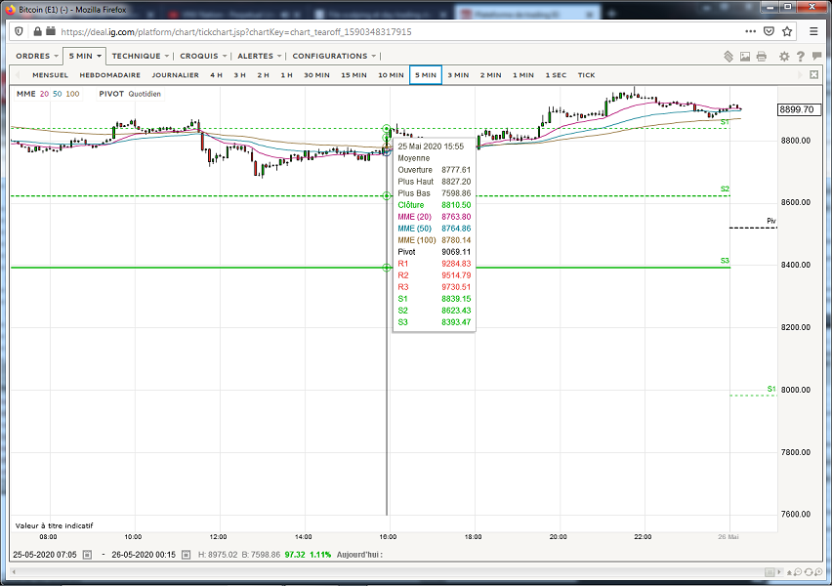Screen dimensions: 832x586
Task: Close the timeframe bar with X icon
Action: [x=814, y=75]
